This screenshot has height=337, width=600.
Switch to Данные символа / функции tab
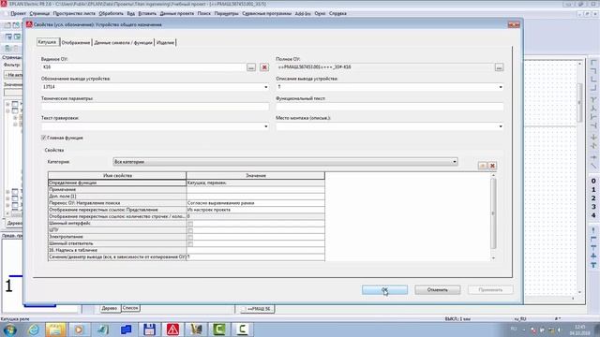click(x=123, y=42)
